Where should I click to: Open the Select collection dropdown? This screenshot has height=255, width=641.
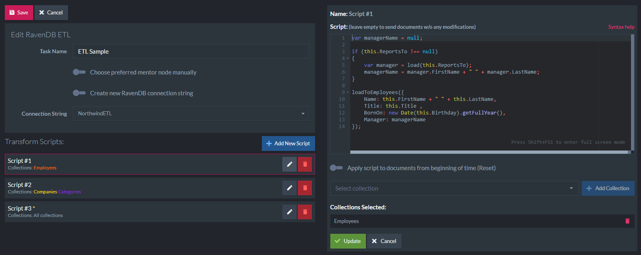[454, 188]
